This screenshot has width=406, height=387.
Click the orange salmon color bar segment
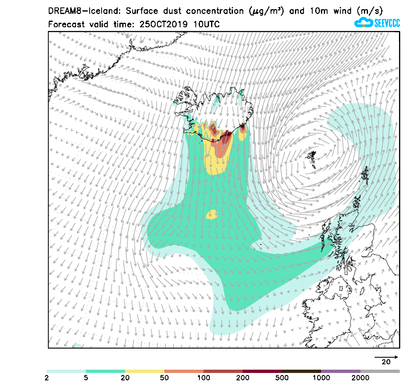tap(184, 371)
